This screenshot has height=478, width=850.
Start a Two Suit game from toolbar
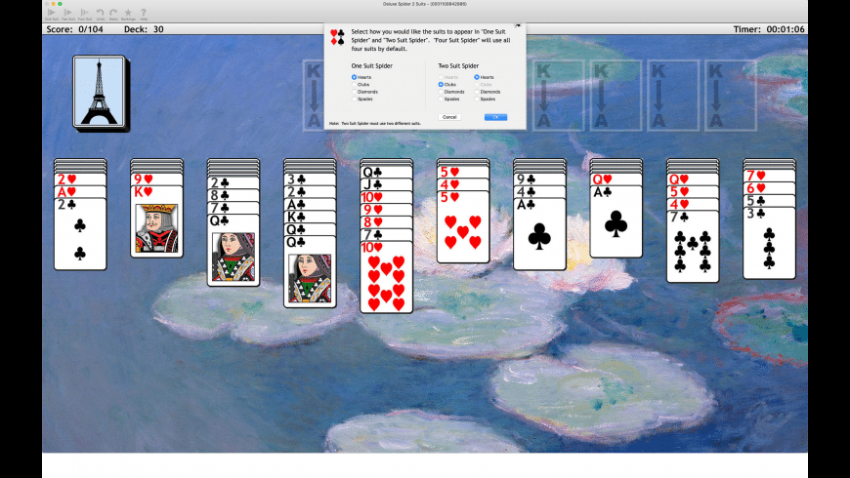point(67,14)
